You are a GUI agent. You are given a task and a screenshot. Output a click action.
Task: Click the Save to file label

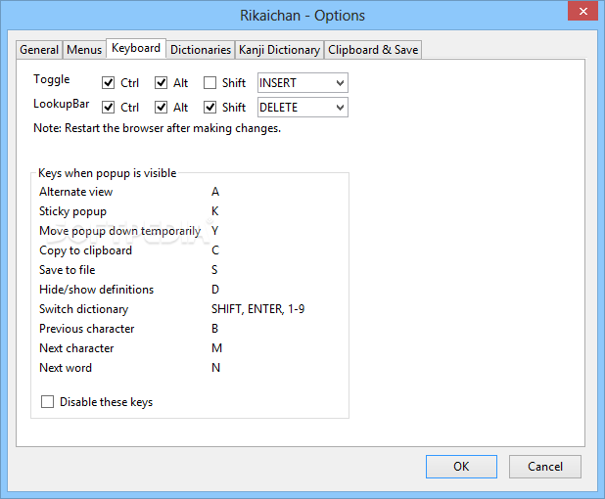[68, 270]
